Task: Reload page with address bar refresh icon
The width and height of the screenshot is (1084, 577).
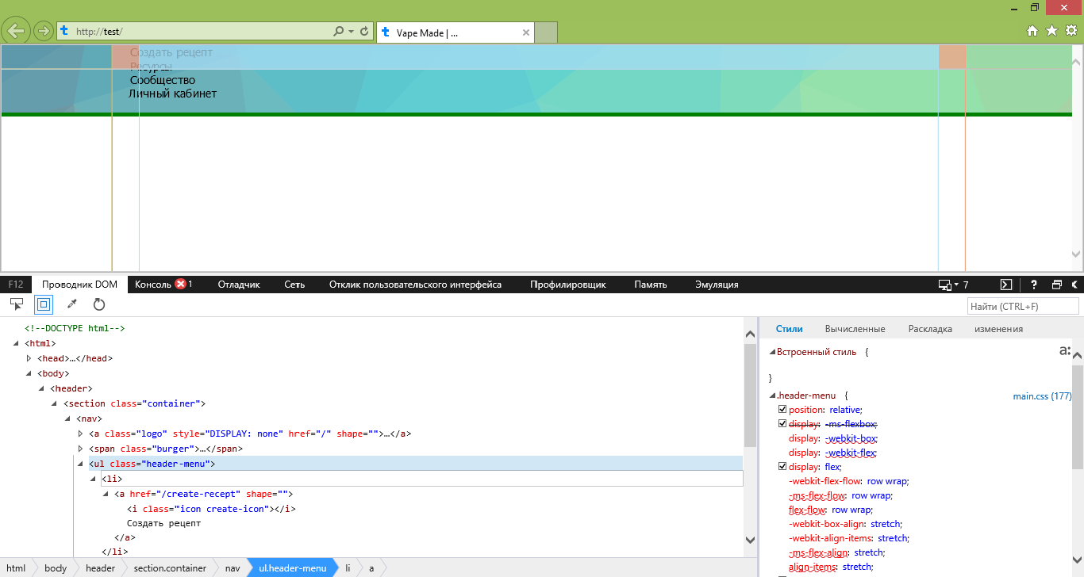Action: click(x=364, y=32)
